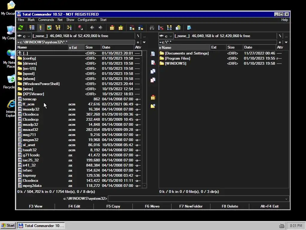Screen dimensions: 306x230
Task: Open the FTP connect toolbar icon
Action: coord(132,28)
